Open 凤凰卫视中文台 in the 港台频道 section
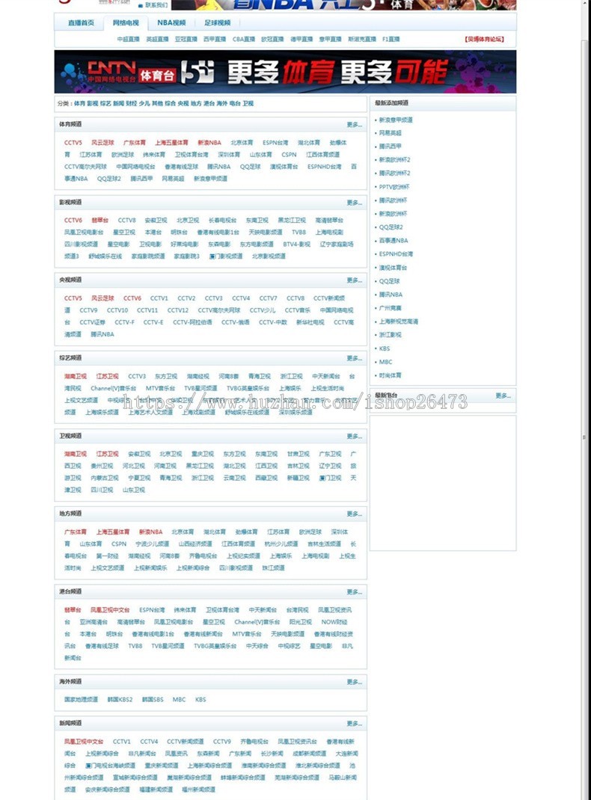The width and height of the screenshot is (591, 800). (110, 610)
